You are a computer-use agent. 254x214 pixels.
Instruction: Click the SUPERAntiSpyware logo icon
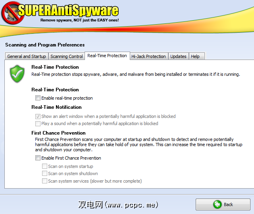pyautogui.click(x=13, y=13)
